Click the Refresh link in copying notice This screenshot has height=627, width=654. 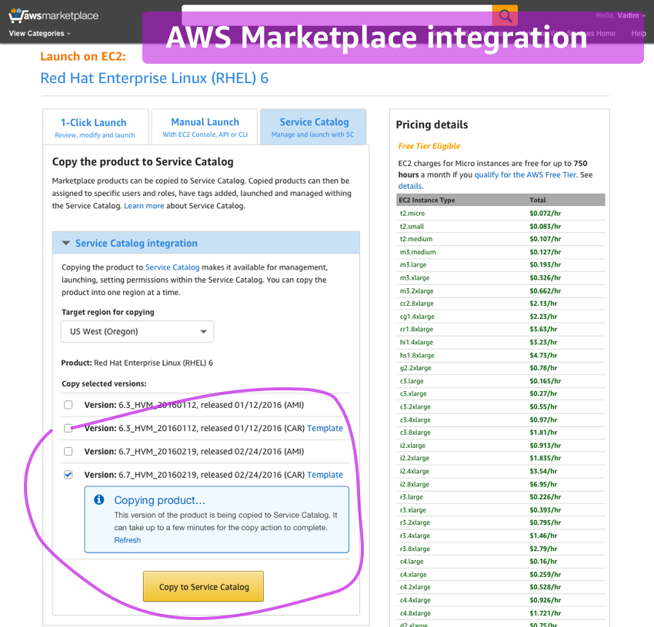coord(128,540)
